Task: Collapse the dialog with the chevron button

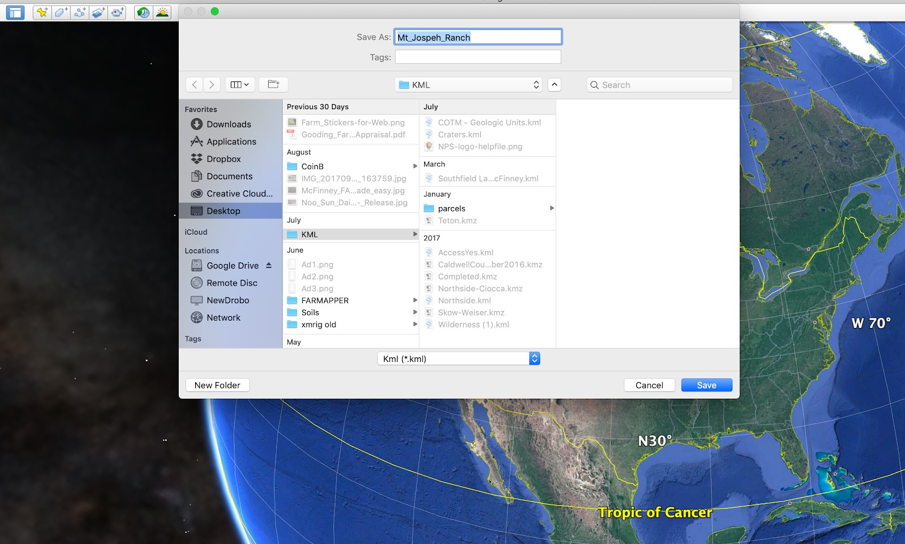Action: pyautogui.click(x=554, y=85)
